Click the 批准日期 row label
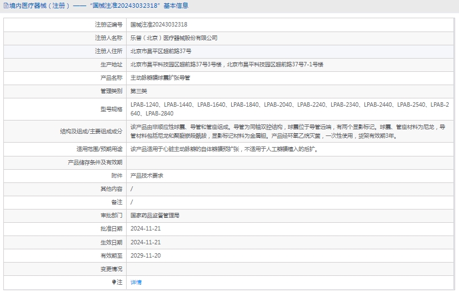 click(112, 229)
